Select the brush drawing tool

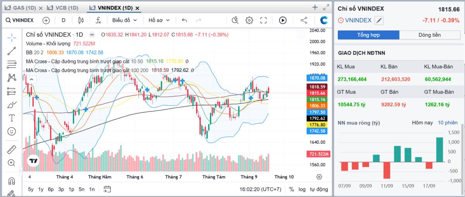[x=12, y=105]
